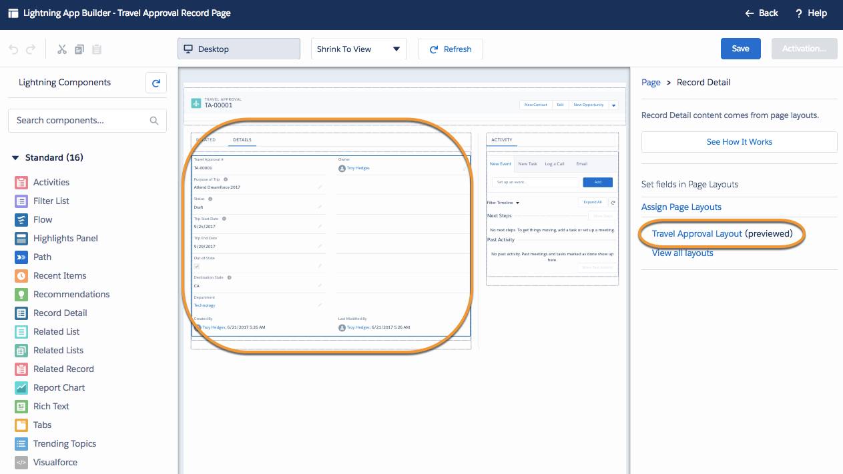Click the search magnifier icon
The height and width of the screenshot is (474, 843).
154,121
